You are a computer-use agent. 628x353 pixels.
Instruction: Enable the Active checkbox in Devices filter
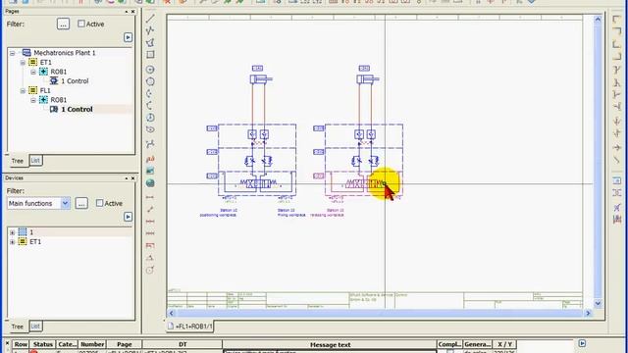pyautogui.click(x=100, y=203)
